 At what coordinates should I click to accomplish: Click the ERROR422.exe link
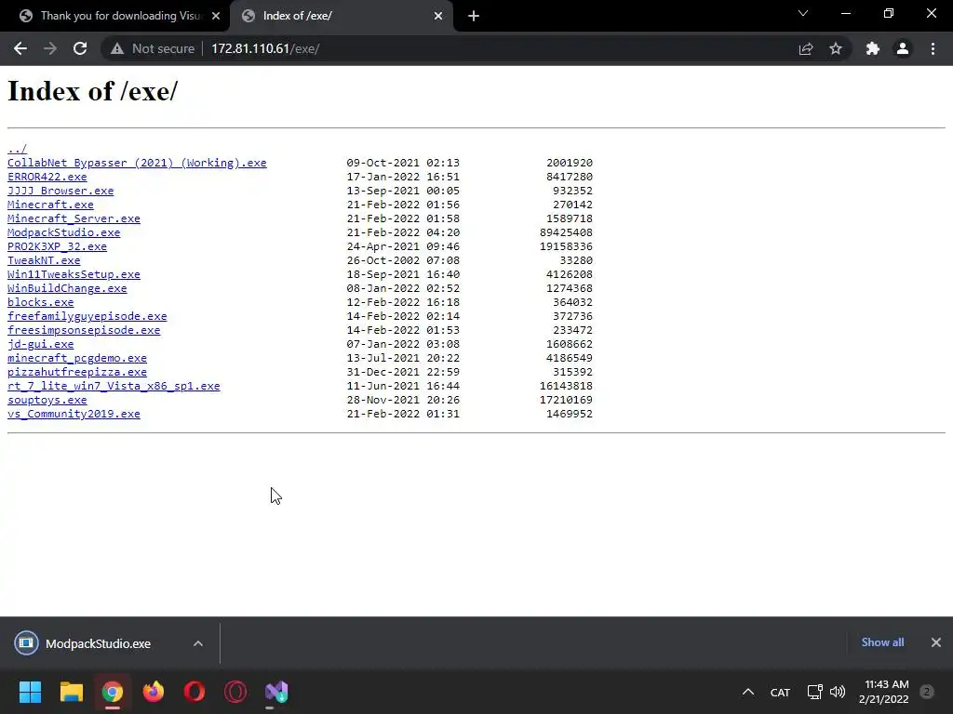coord(47,177)
